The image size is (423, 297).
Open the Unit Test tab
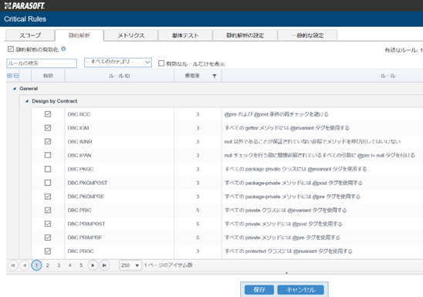185,35
